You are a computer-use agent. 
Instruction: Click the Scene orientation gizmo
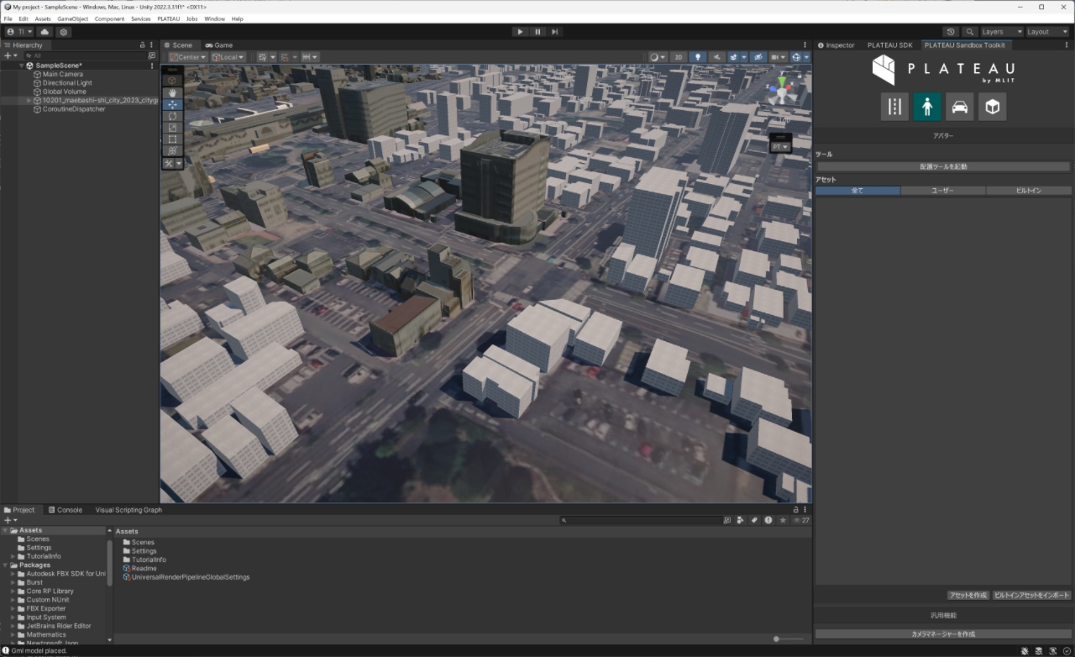(x=782, y=90)
